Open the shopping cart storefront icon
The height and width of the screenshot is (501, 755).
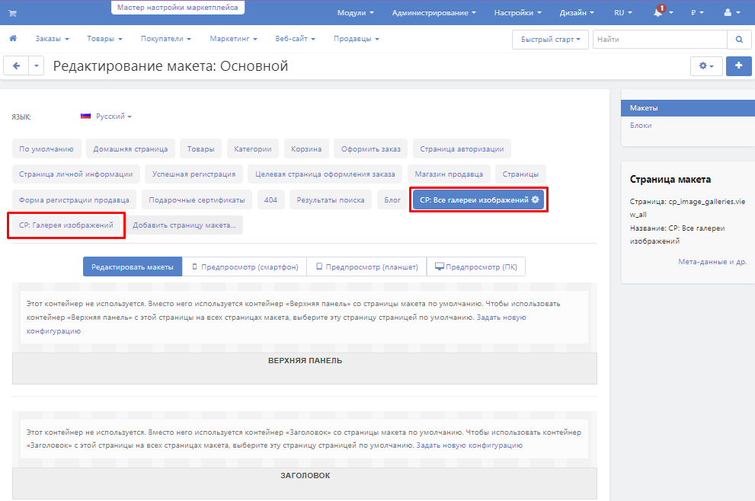[x=12, y=13]
